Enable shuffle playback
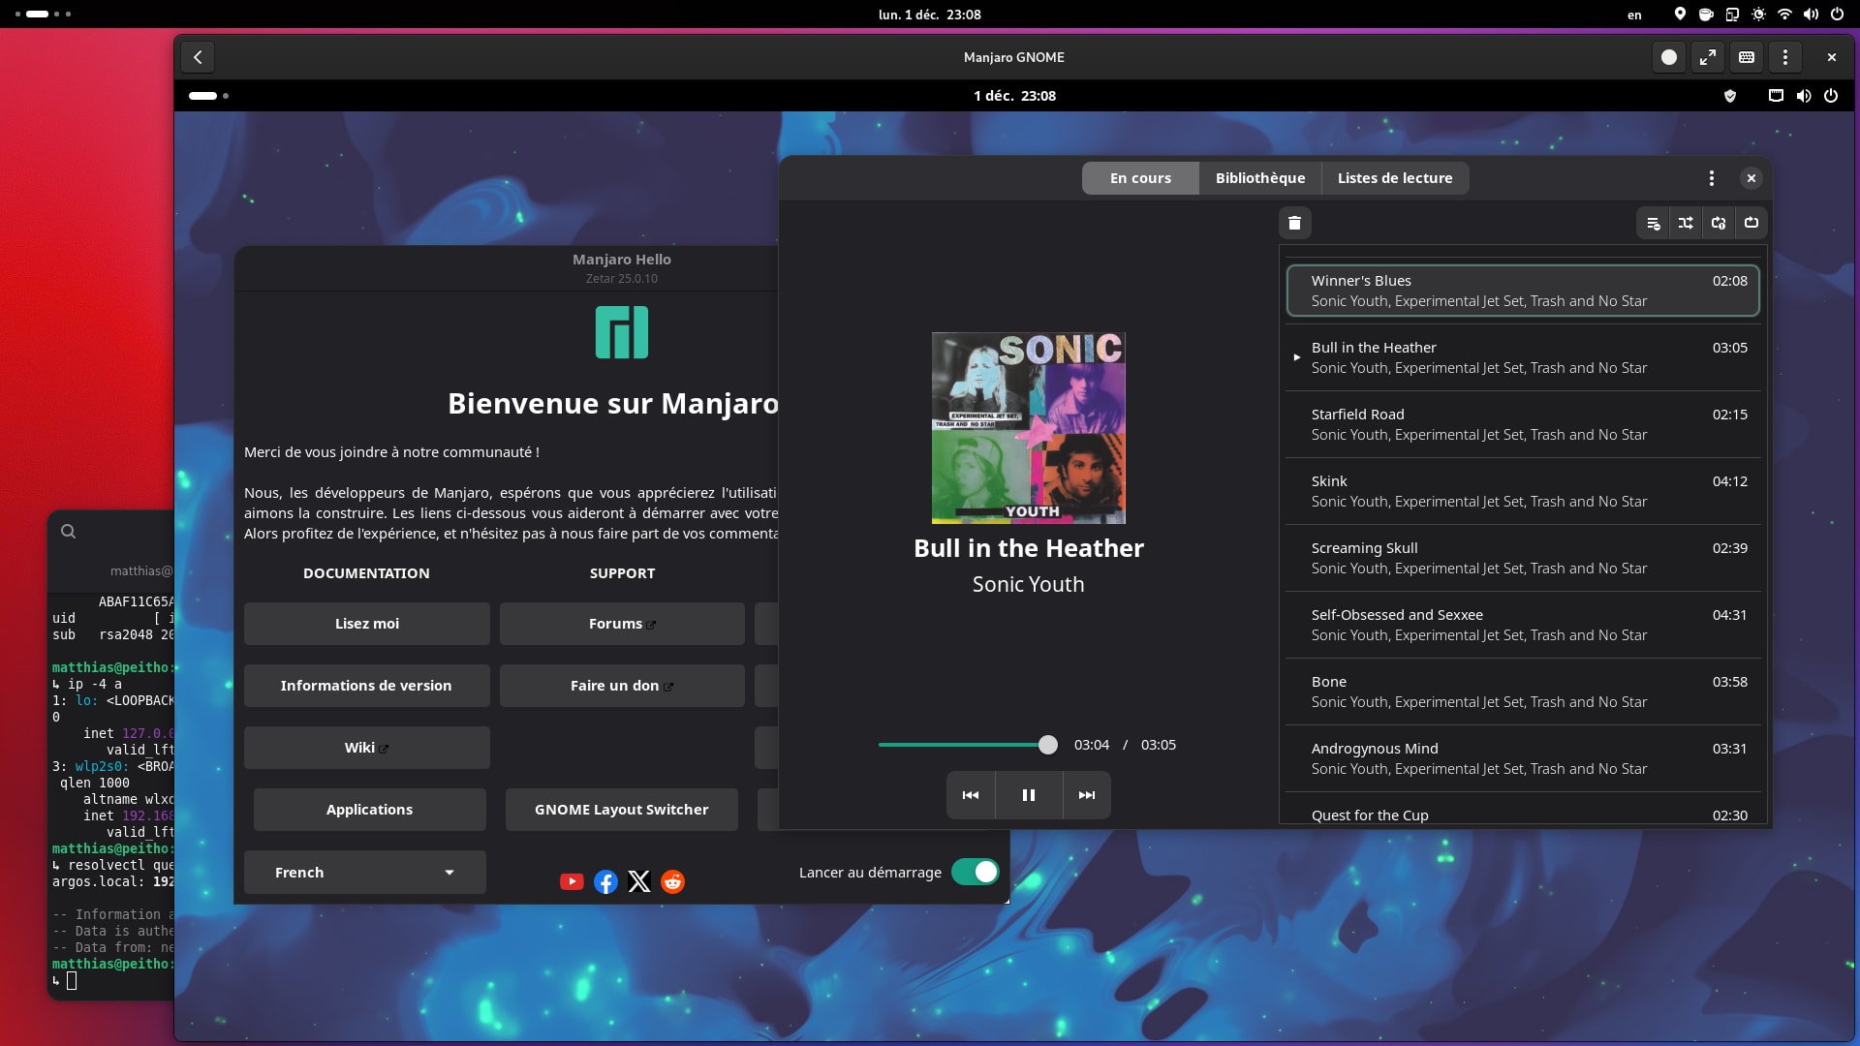The height and width of the screenshot is (1046, 1860). (x=1686, y=223)
